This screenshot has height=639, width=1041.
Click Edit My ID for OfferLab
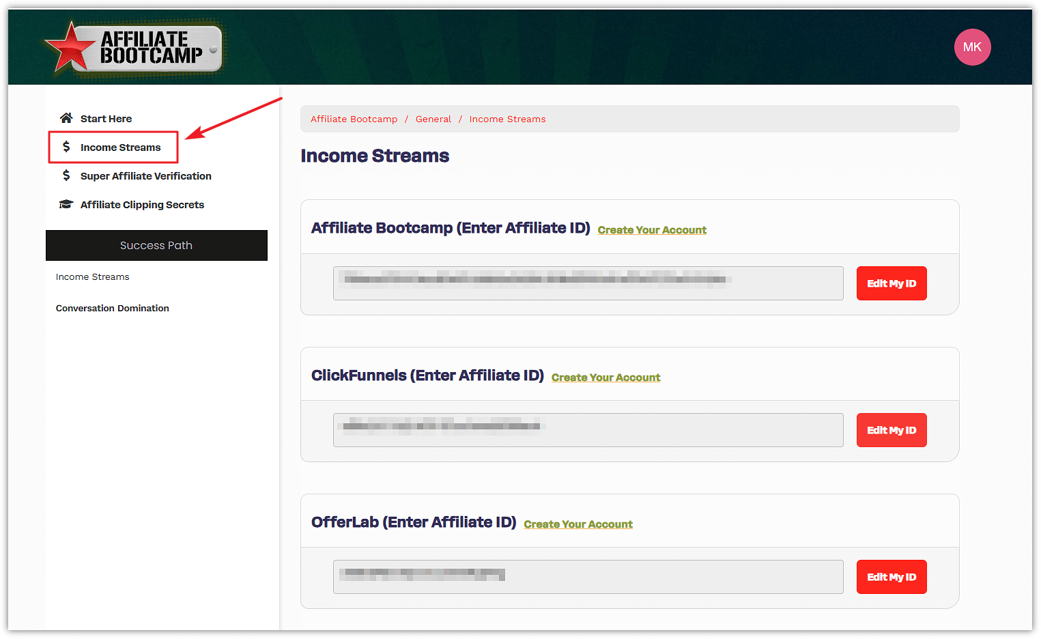892,577
